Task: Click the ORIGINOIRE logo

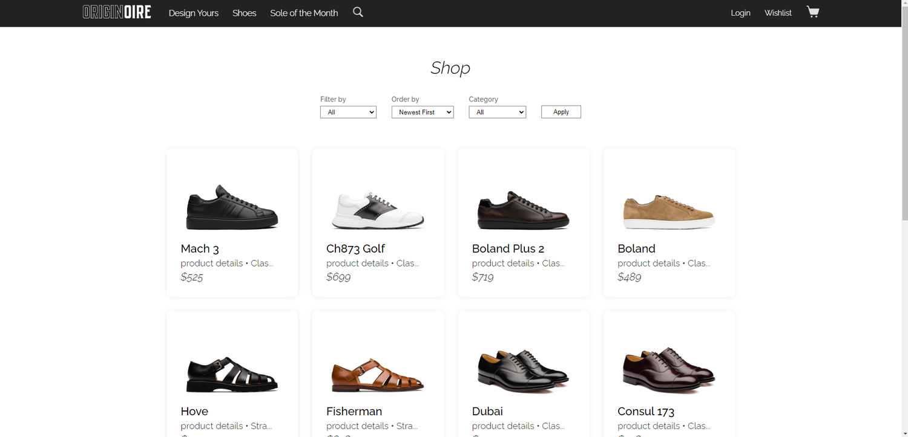Action: point(117,12)
